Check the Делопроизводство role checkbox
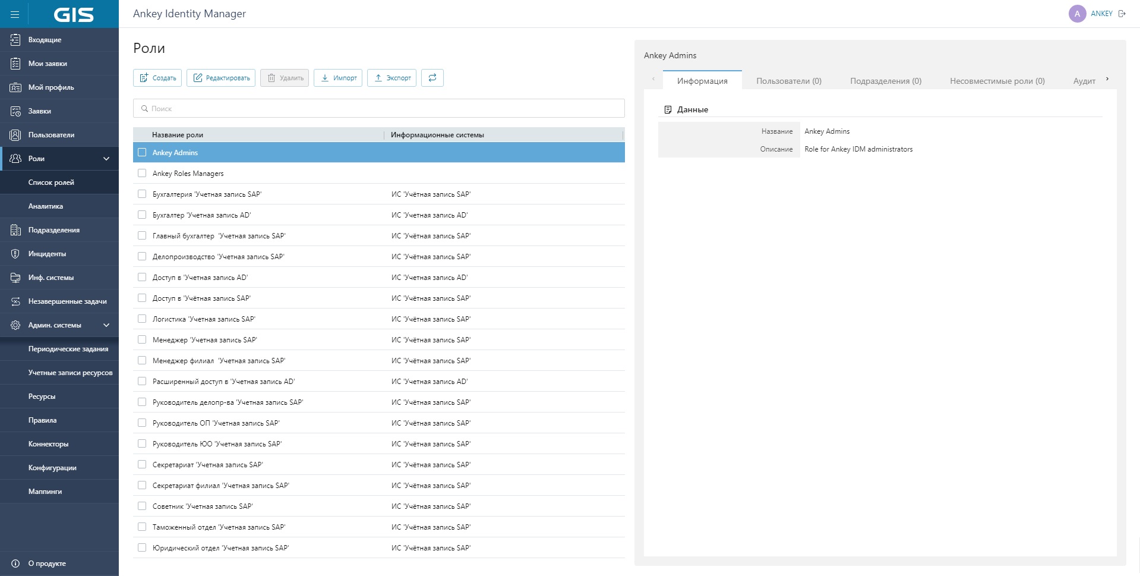Image resolution: width=1140 pixels, height=576 pixels. (142, 256)
